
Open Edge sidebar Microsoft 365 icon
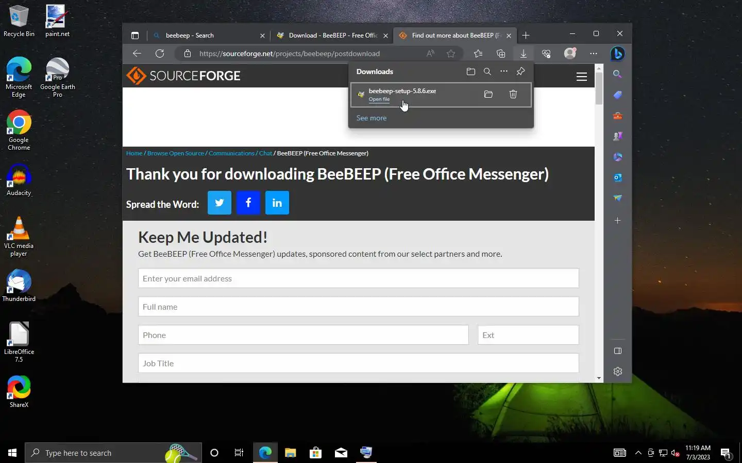click(x=617, y=157)
